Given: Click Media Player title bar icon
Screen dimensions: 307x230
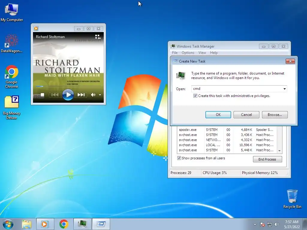Looking at the screenshot, I should coord(36,28).
